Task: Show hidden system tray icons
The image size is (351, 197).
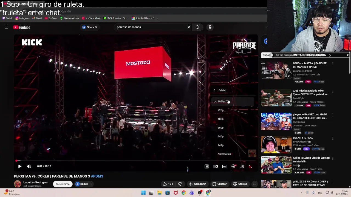Action: (301, 193)
